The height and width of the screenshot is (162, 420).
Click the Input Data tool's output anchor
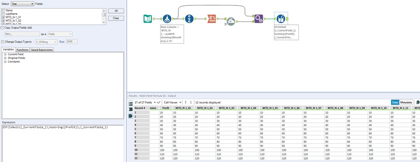[154, 19]
